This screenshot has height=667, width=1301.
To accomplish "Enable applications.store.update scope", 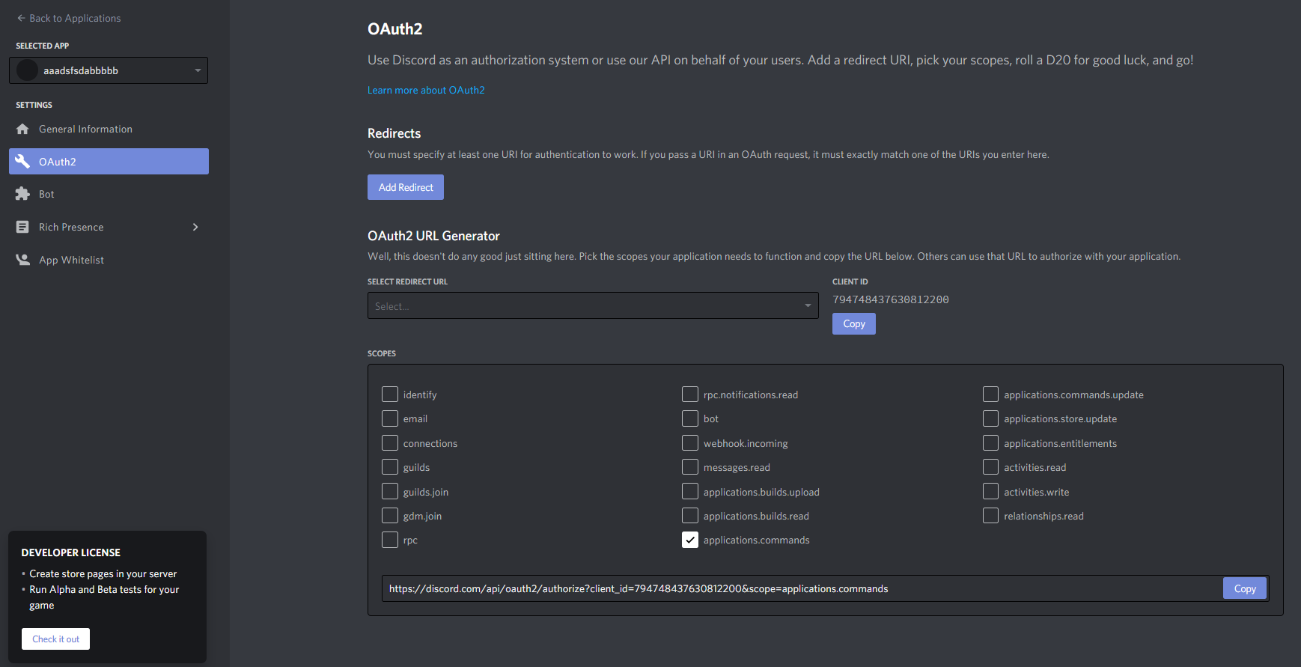I will tap(990, 418).
